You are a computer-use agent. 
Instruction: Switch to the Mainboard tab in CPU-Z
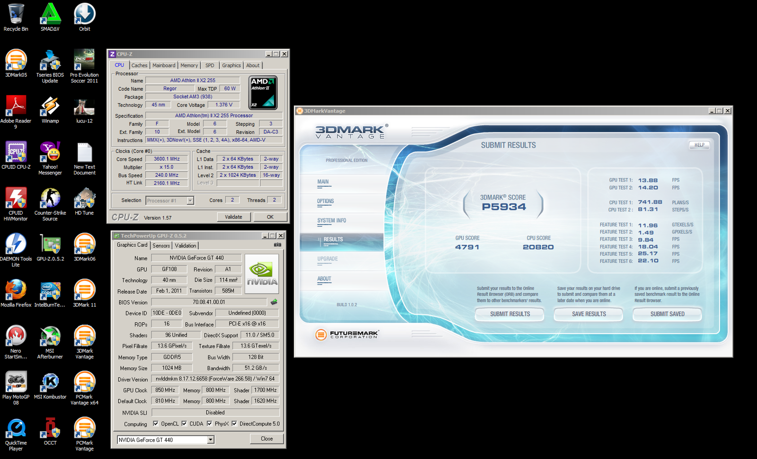164,65
